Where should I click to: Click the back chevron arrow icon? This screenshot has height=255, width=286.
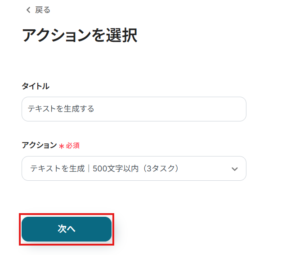click(x=28, y=10)
